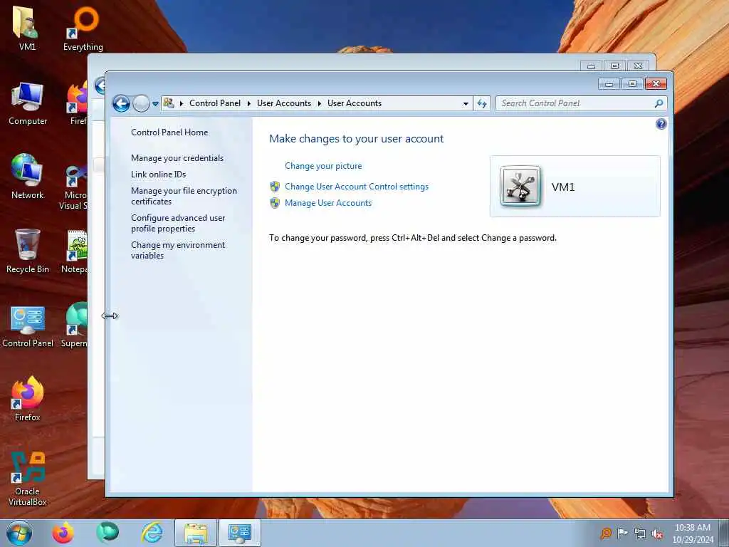Click the Everything search tray icon
This screenshot has width=729, height=547.
pyautogui.click(x=606, y=533)
